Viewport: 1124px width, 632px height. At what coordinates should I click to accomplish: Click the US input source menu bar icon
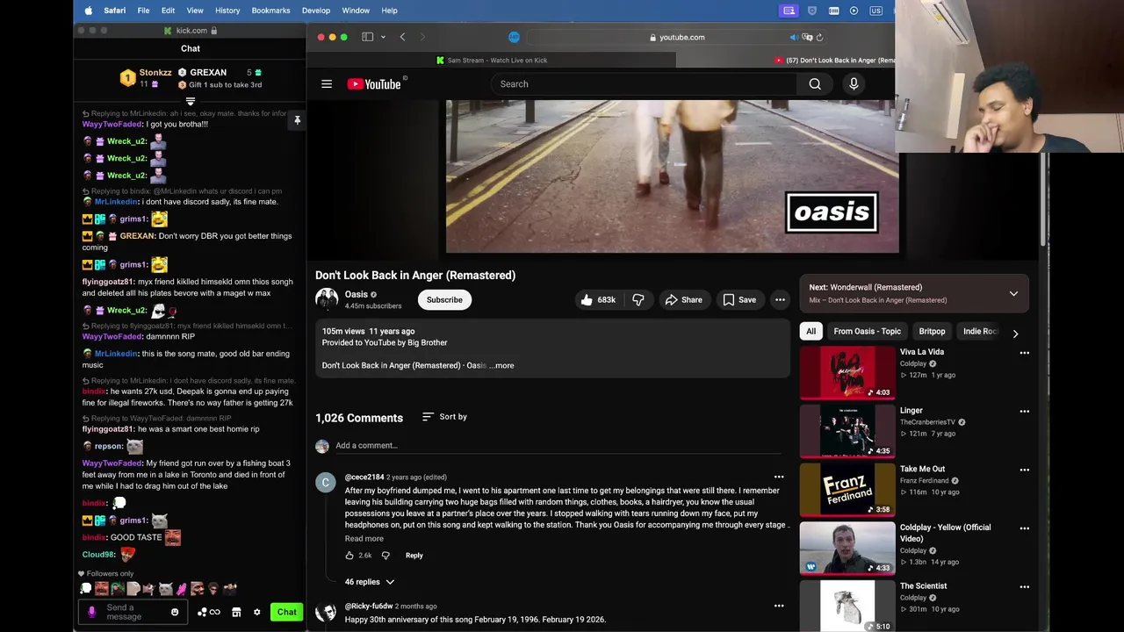pyautogui.click(x=875, y=11)
